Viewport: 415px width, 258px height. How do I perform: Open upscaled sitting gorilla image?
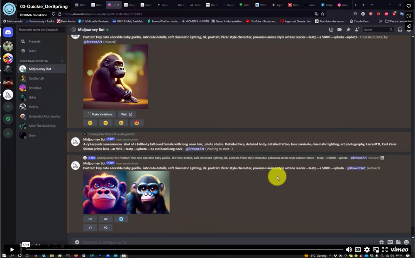coord(116,77)
